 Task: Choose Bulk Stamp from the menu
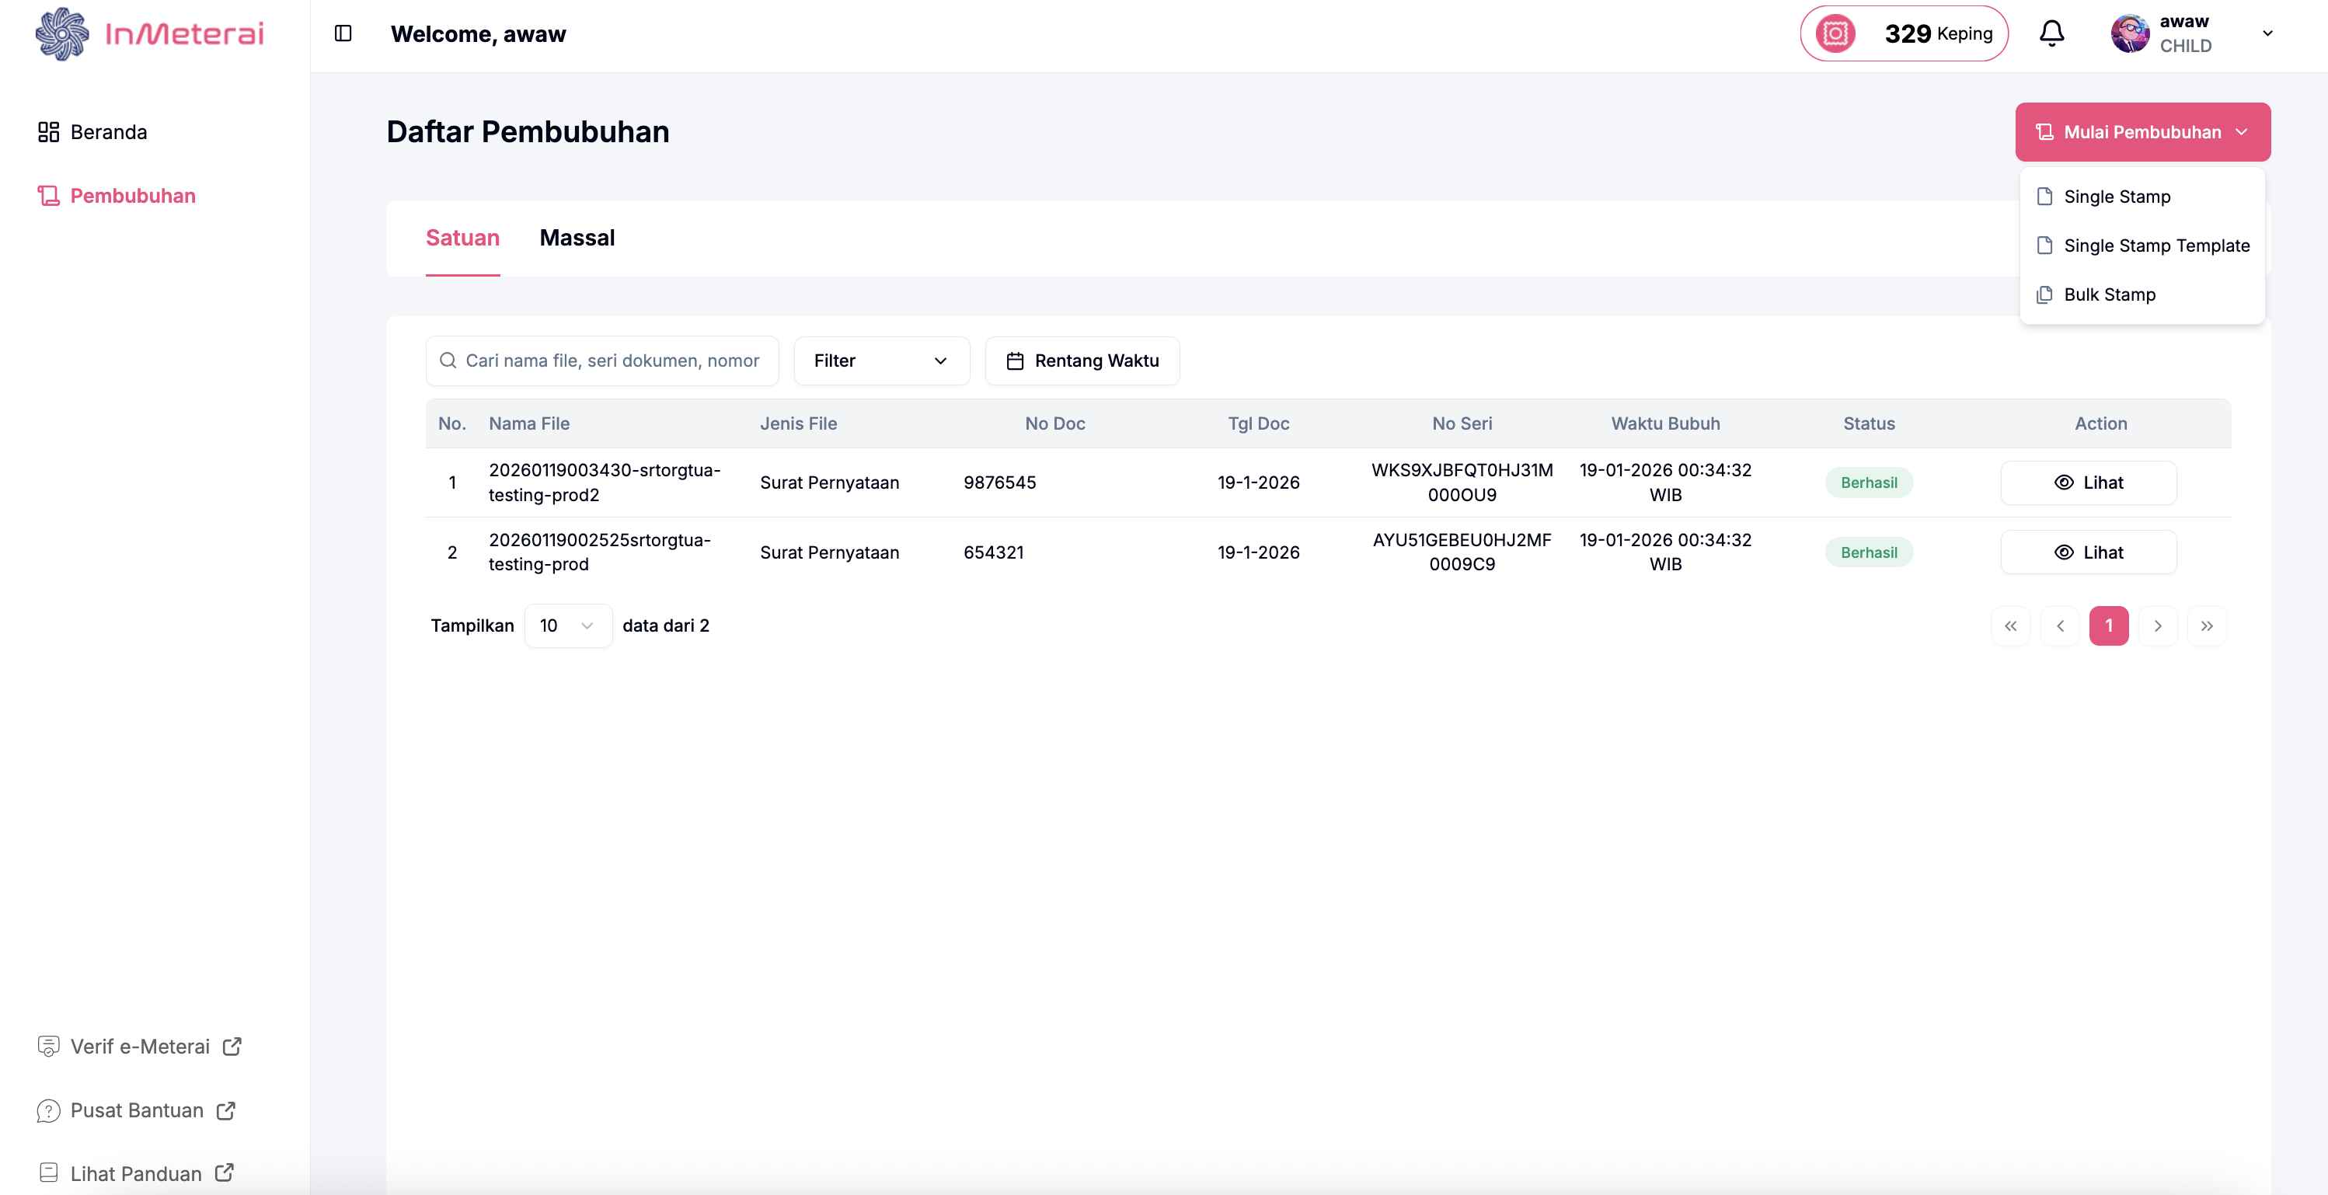pyautogui.click(x=2108, y=294)
